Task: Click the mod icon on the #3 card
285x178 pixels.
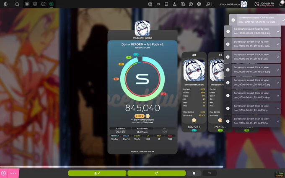Action: coord(220,120)
